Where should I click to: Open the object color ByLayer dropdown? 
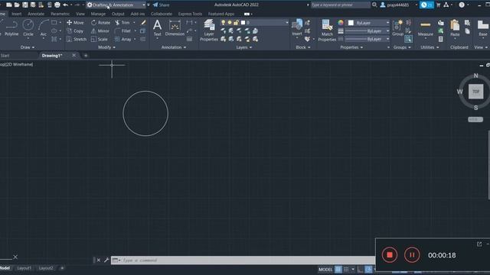(x=368, y=23)
